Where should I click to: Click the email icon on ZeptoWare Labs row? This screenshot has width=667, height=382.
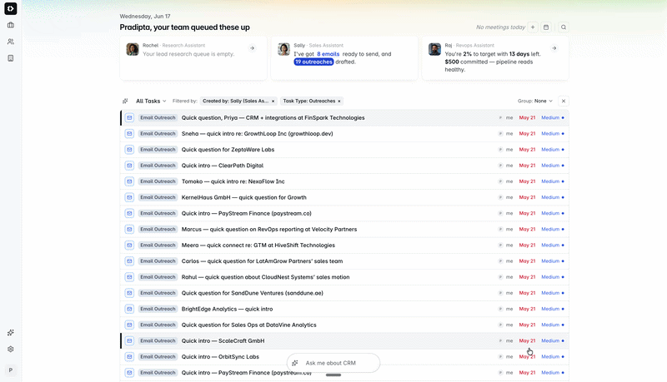click(130, 150)
